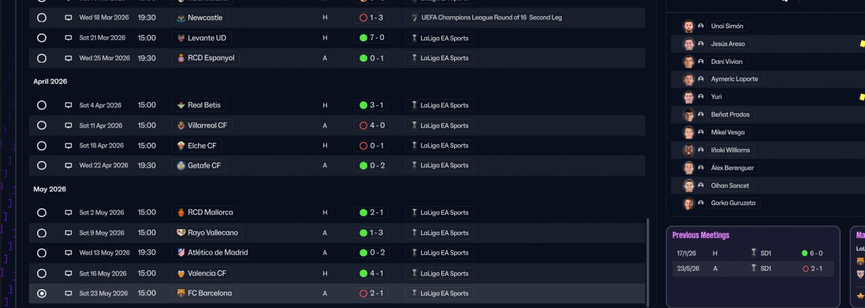Click the monitor icon for the Real Betis match
The height and width of the screenshot is (308, 865).
coord(68,105)
